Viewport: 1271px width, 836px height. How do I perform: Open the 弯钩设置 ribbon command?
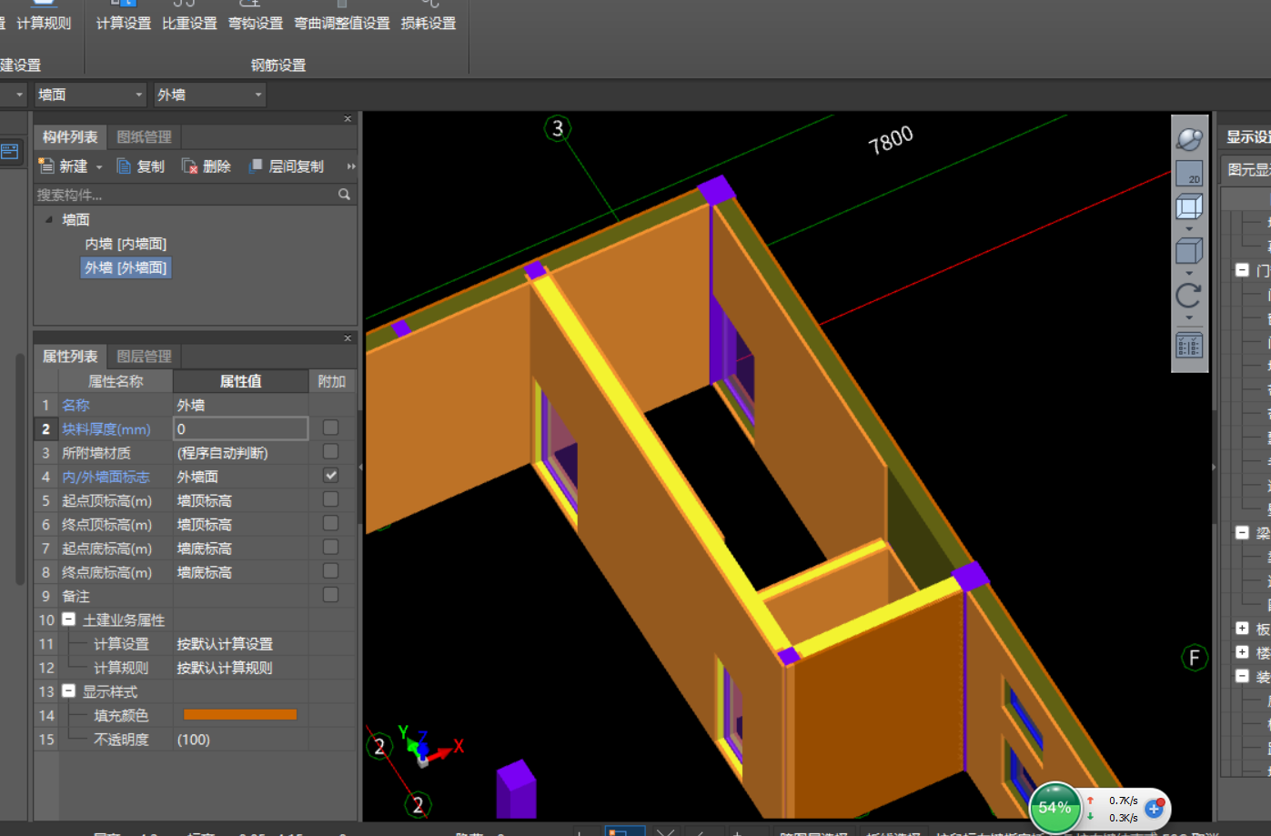pyautogui.click(x=256, y=15)
